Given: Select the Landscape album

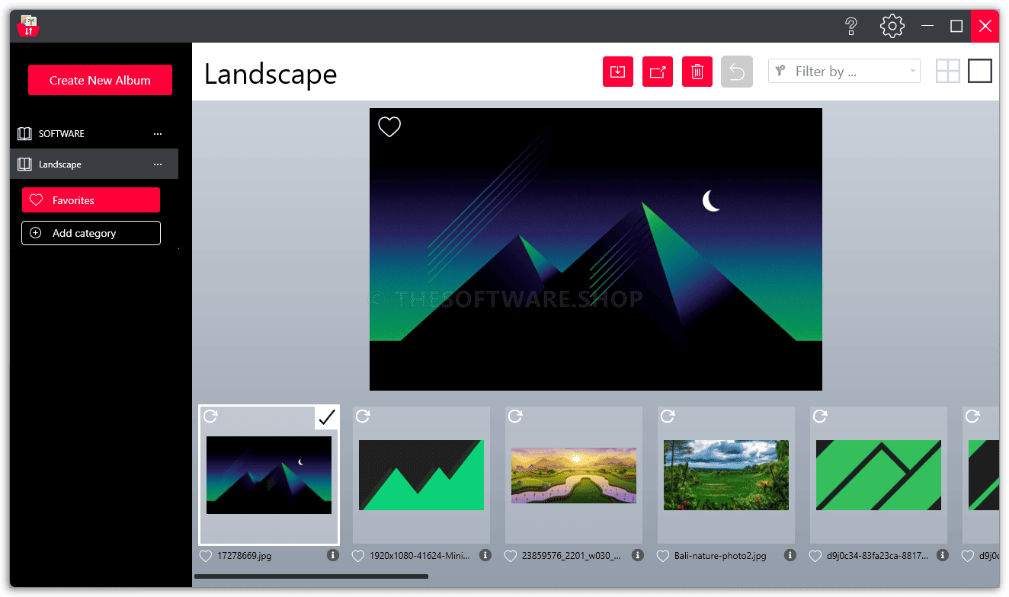Looking at the screenshot, I should 94,164.
